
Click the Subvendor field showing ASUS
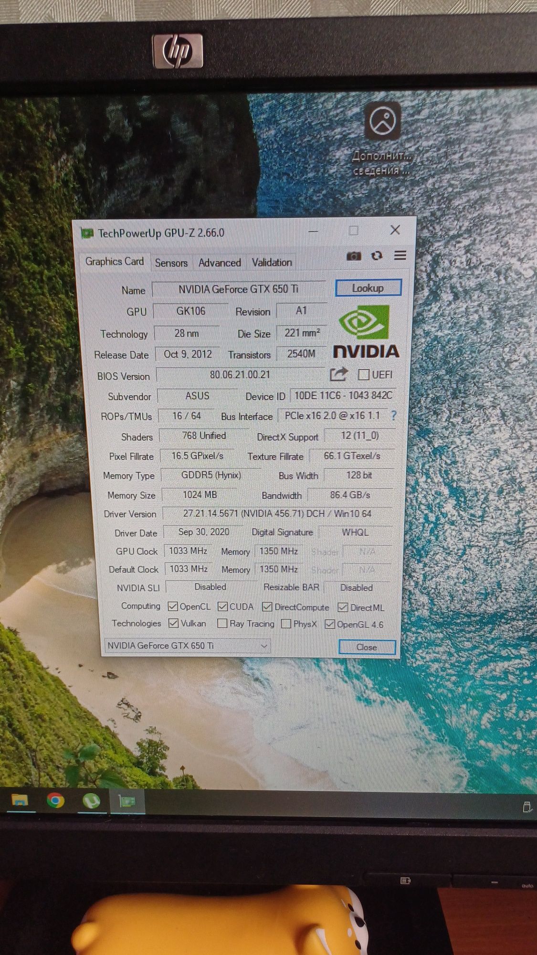pyautogui.click(x=197, y=396)
